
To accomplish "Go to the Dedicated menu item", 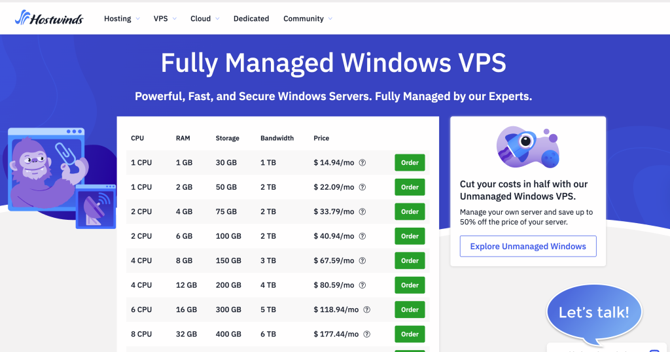I will click(x=251, y=19).
